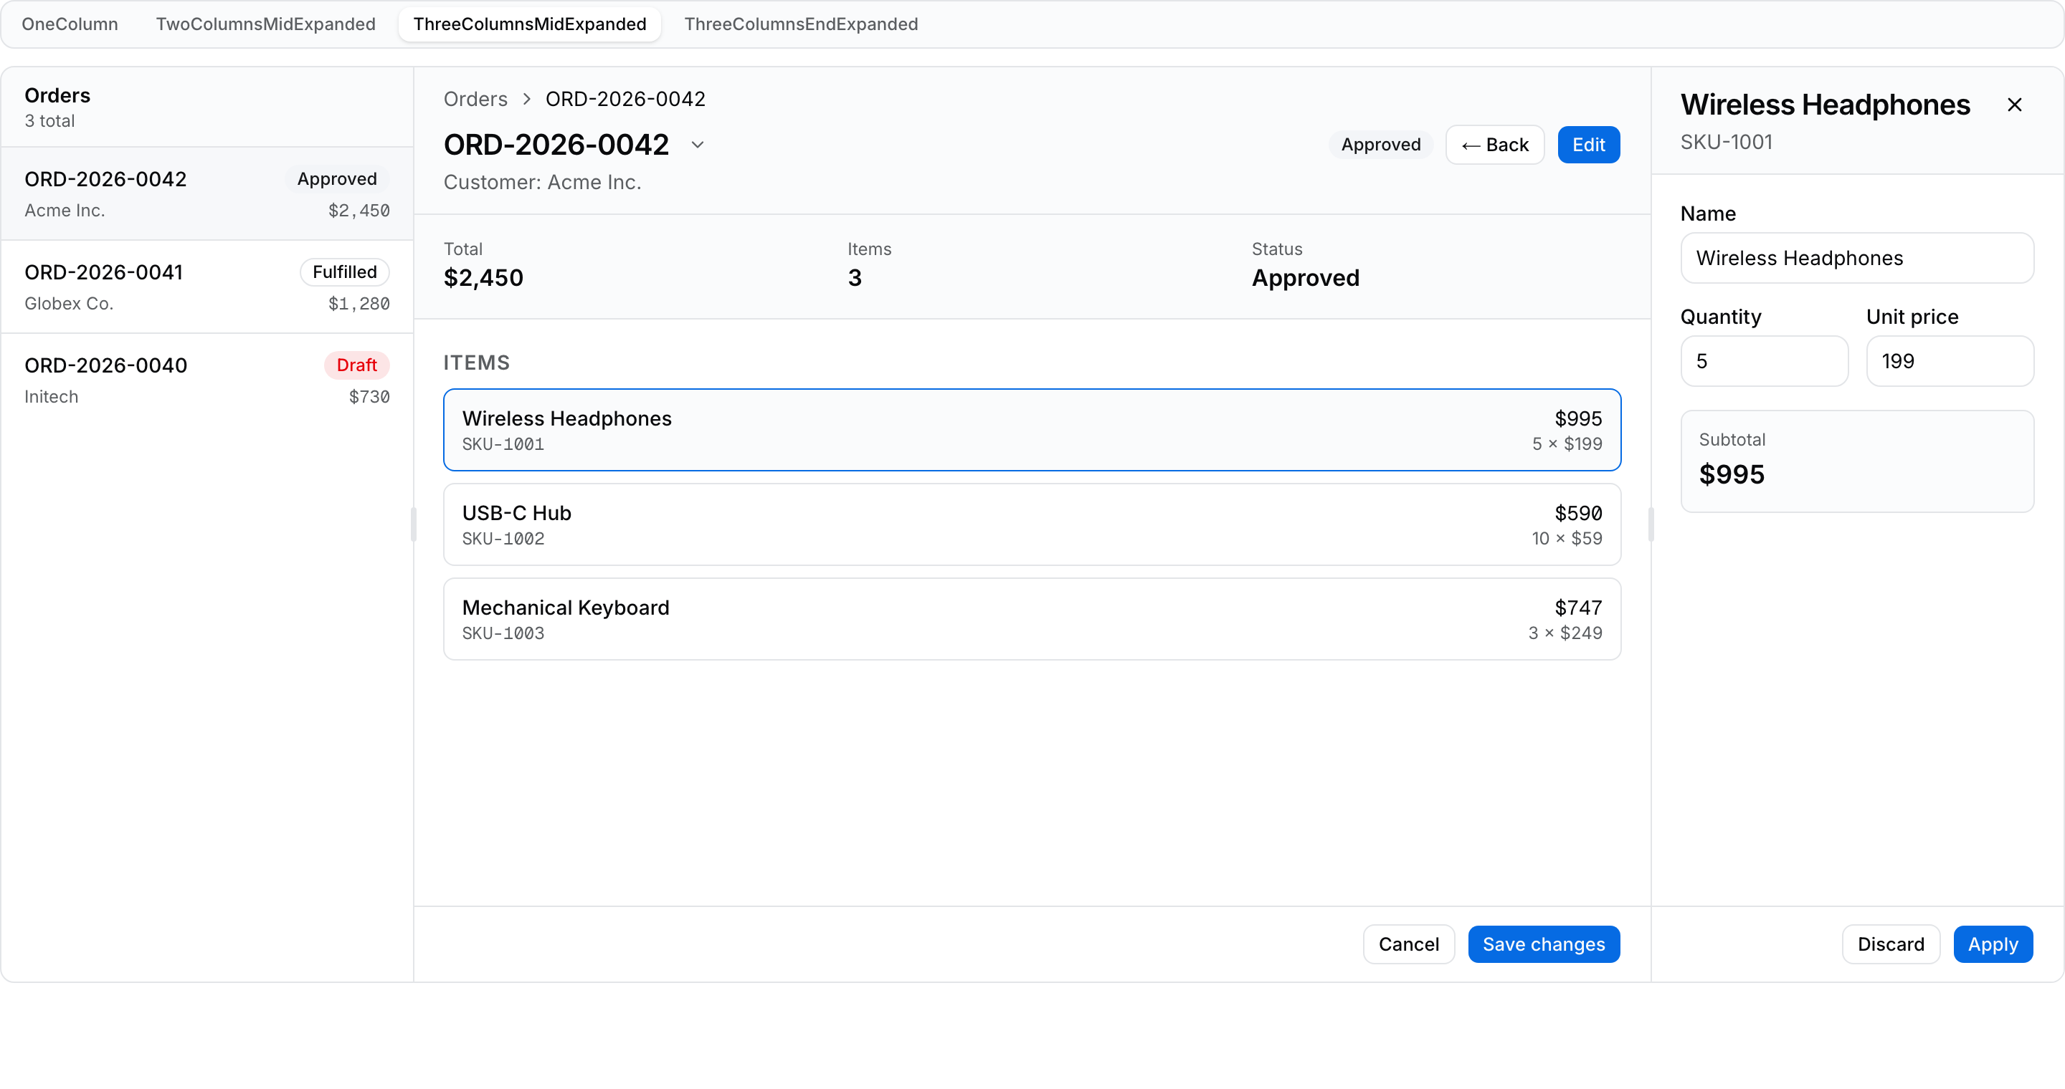Select the ThreeColumnsMidExpanded tab

tap(529, 24)
